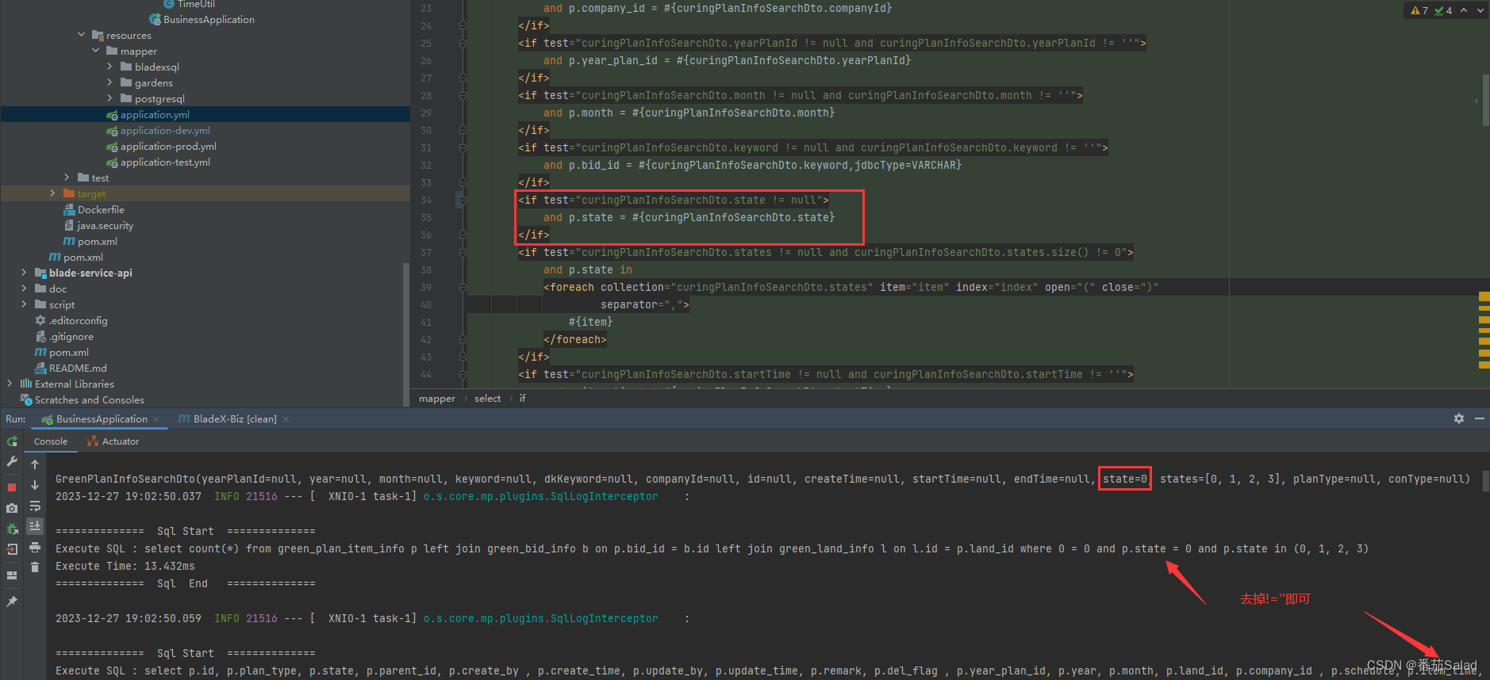The height and width of the screenshot is (680, 1490).
Task: Jump down the stack trace with the down arrow
Action: pos(35,485)
